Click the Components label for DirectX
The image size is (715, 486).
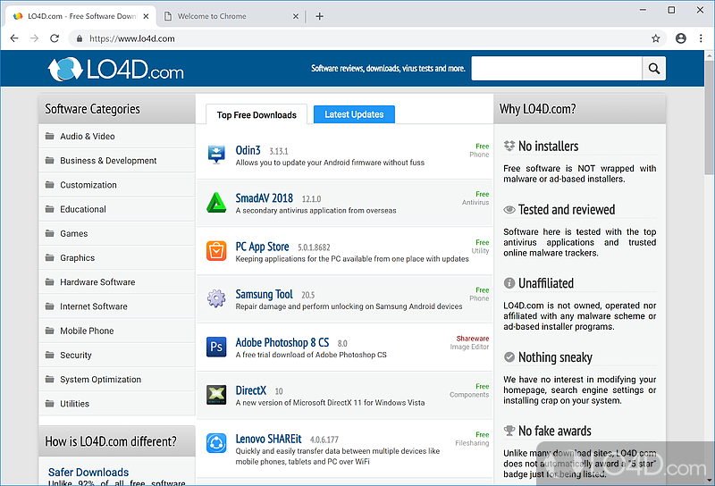469,395
